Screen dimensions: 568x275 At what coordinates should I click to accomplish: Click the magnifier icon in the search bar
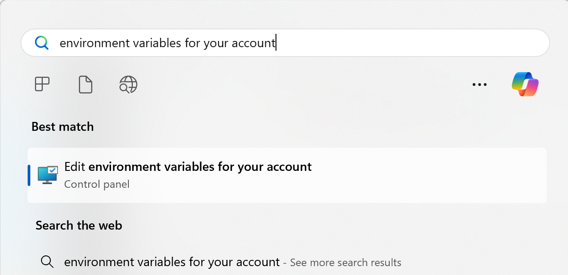click(x=41, y=43)
